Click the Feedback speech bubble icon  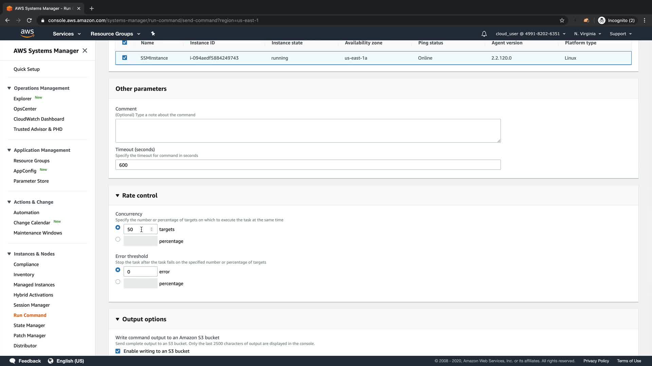13,361
